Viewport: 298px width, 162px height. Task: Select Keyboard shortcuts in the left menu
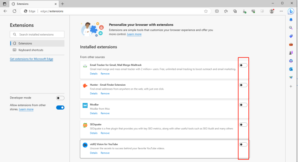pyautogui.click(x=31, y=50)
